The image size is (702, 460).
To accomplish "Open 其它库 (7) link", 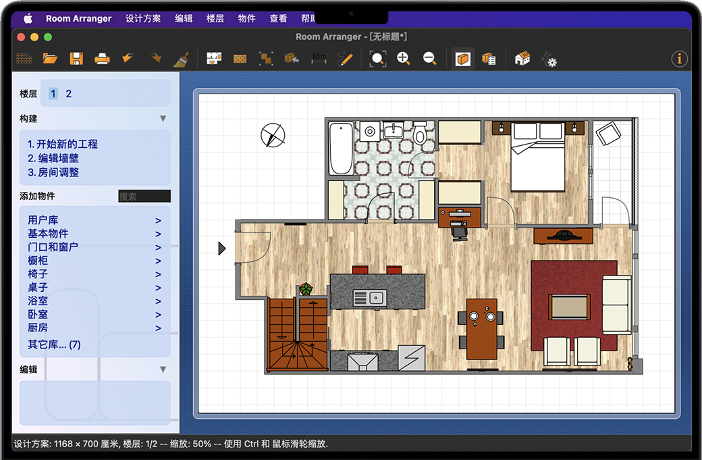I will tap(54, 344).
